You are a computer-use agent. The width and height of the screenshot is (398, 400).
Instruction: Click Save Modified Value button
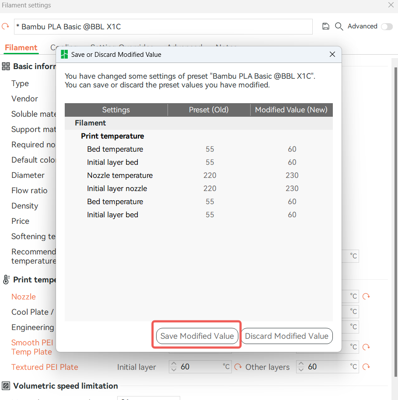197,336
